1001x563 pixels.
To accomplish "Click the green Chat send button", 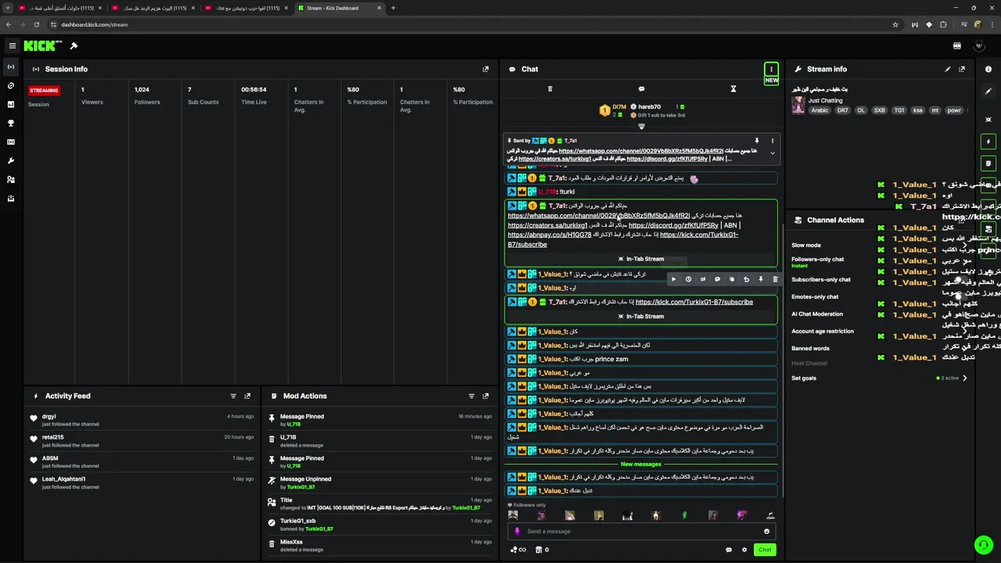I will (765, 550).
